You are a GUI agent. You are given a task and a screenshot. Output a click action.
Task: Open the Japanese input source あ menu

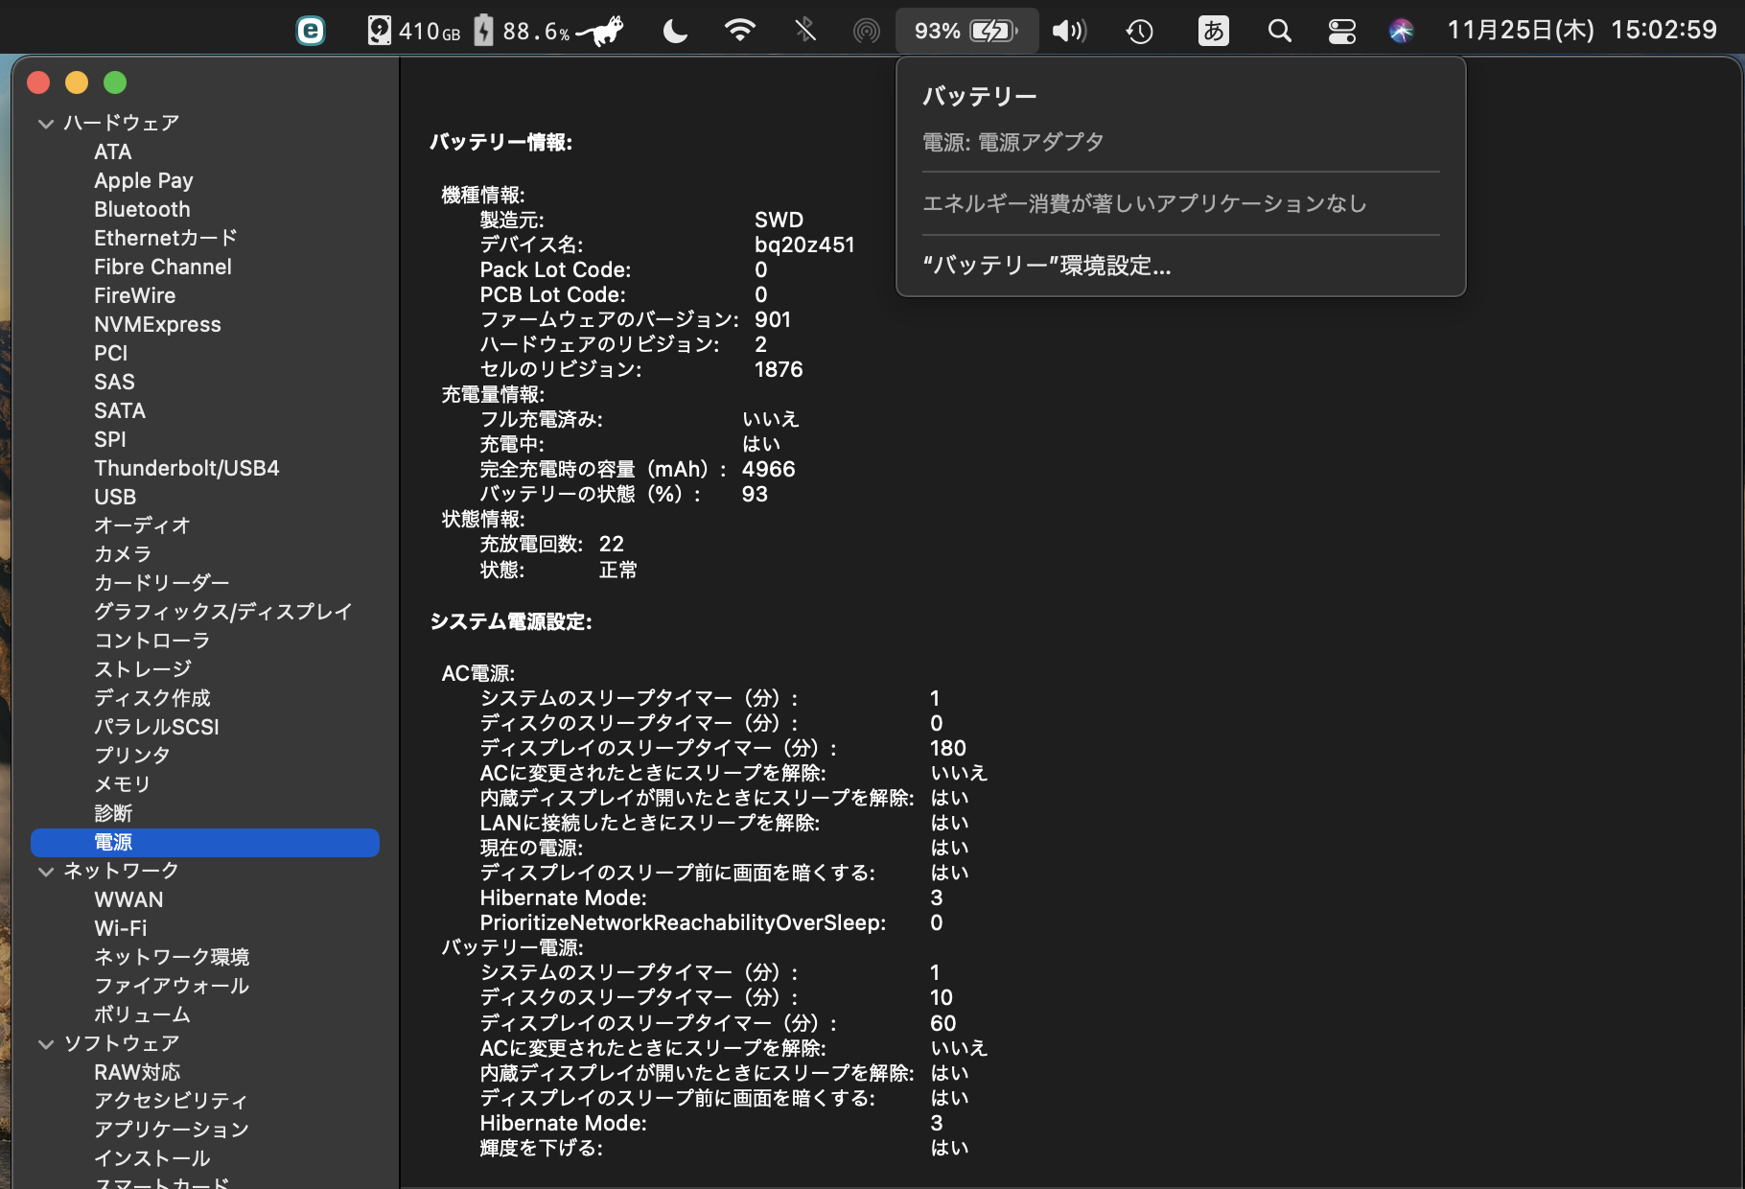(x=1213, y=31)
